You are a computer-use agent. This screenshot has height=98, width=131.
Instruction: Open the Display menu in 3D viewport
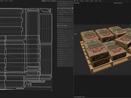[87, 1]
